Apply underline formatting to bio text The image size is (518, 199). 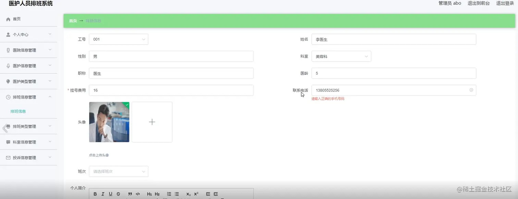click(110, 194)
